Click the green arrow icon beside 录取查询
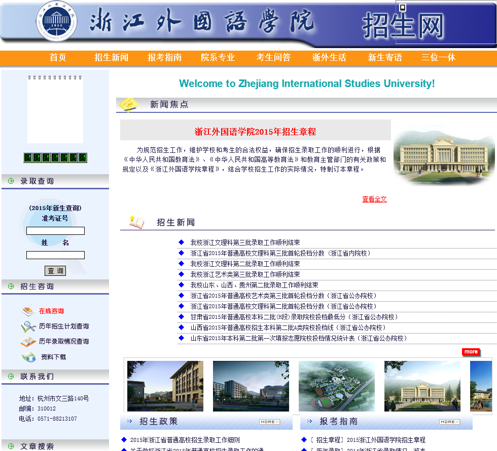Screen dimensions: 497x451 coord(11,181)
